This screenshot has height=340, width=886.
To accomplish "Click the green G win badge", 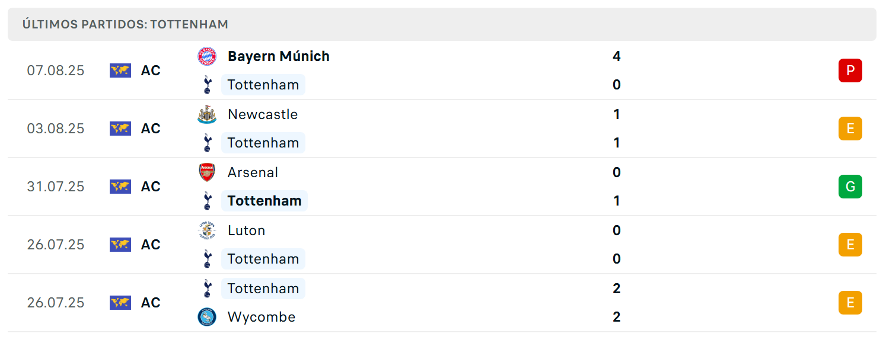I will 850,187.
